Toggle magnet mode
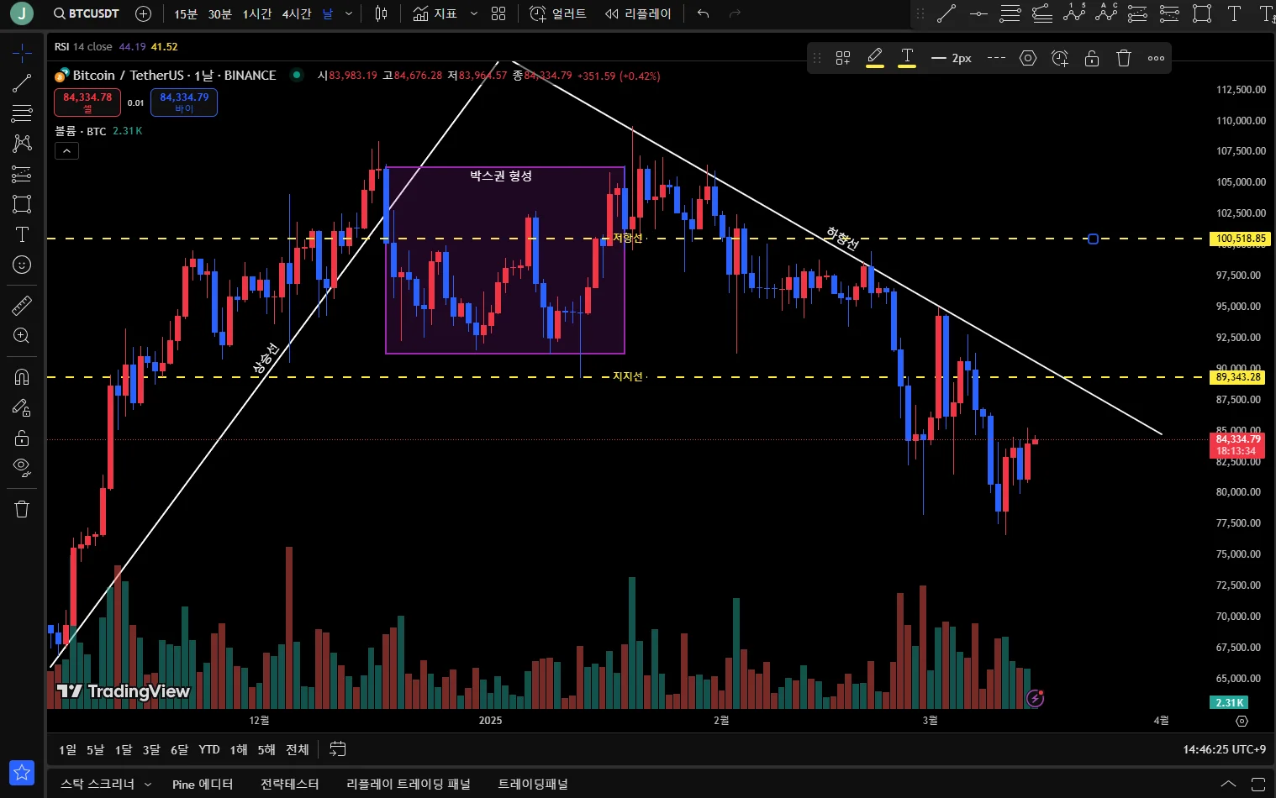 click(22, 377)
